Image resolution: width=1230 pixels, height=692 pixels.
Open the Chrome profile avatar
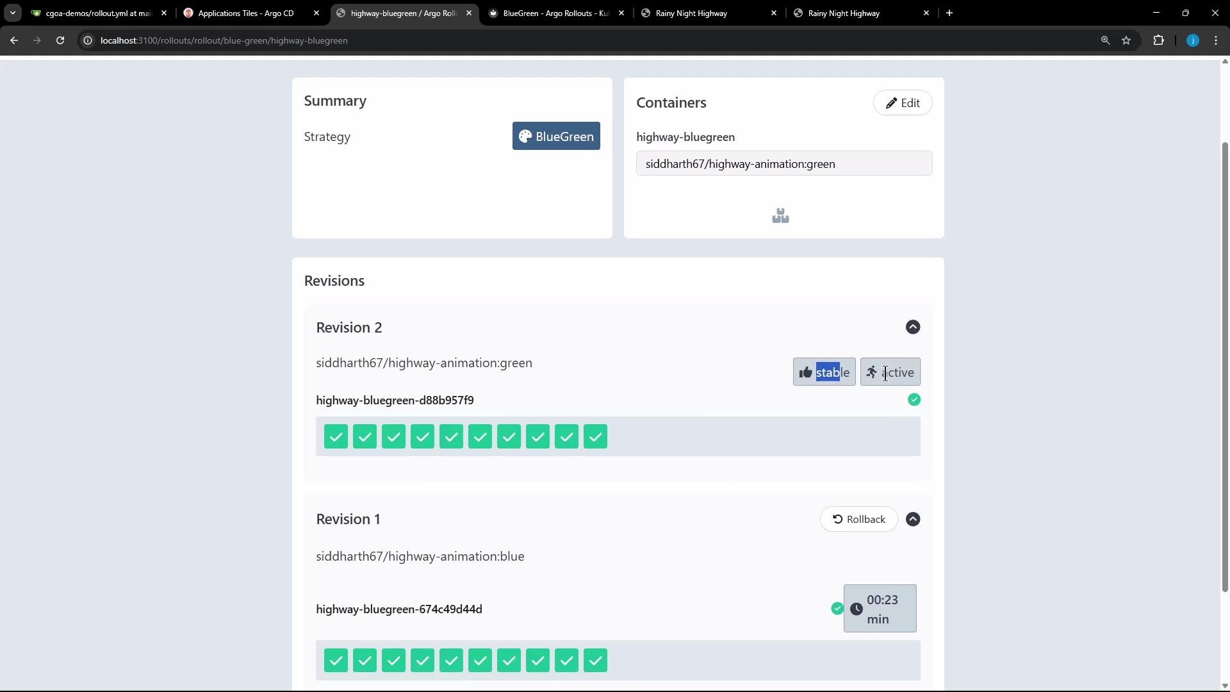pyautogui.click(x=1192, y=40)
